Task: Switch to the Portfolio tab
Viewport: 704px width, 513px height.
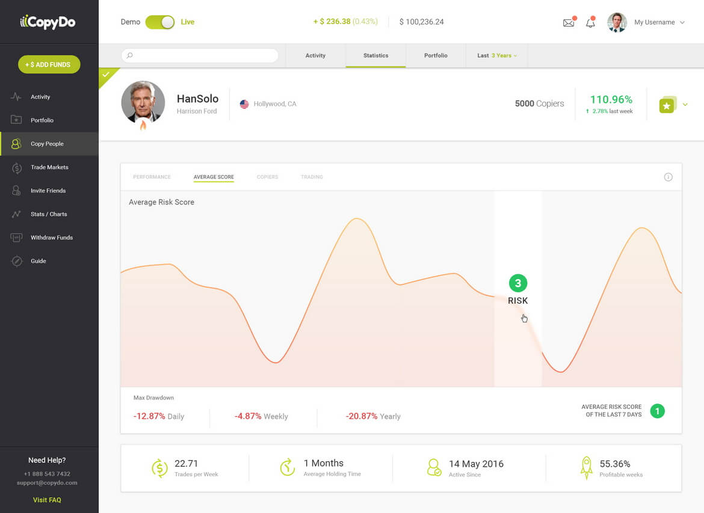Action: (x=436, y=56)
